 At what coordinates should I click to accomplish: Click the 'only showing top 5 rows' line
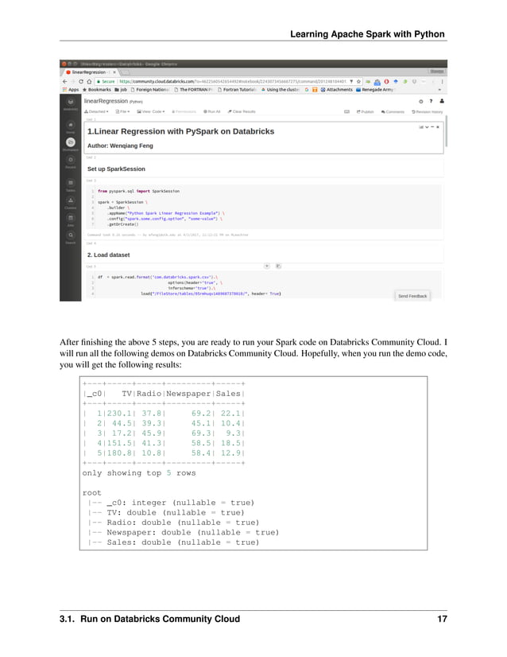coord(139,473)
